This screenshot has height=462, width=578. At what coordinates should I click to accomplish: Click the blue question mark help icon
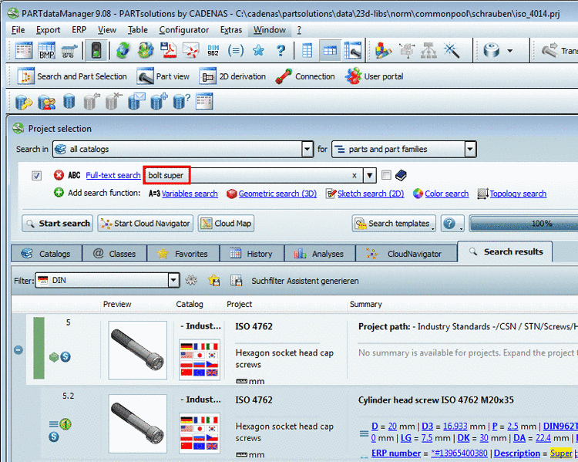click(x=281, y=51)
